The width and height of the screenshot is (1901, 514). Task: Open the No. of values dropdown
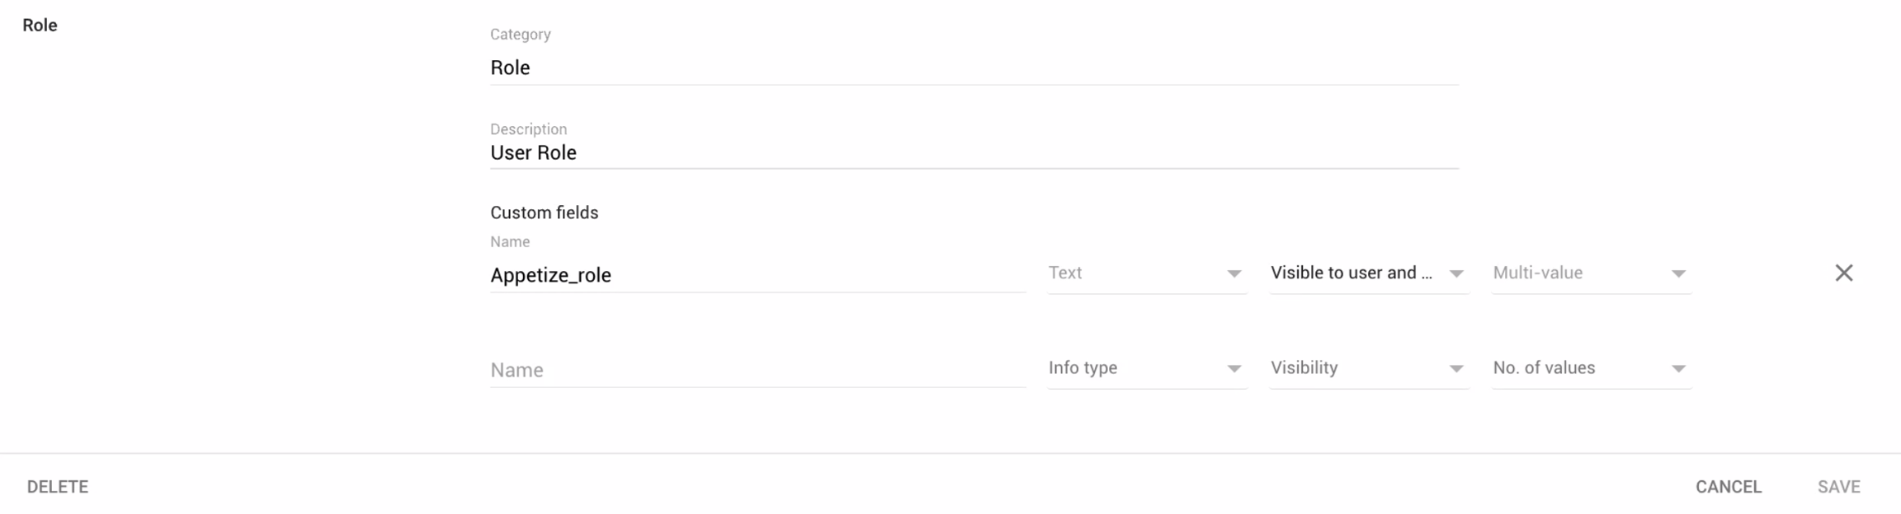[1591, 368]
